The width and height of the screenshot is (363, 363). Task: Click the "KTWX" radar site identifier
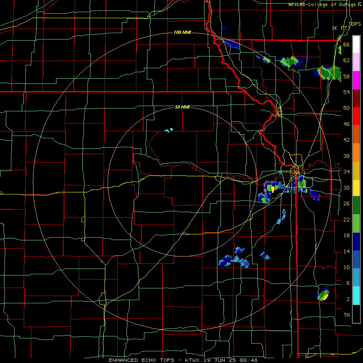pyautogui.click(x=192, y=360)
